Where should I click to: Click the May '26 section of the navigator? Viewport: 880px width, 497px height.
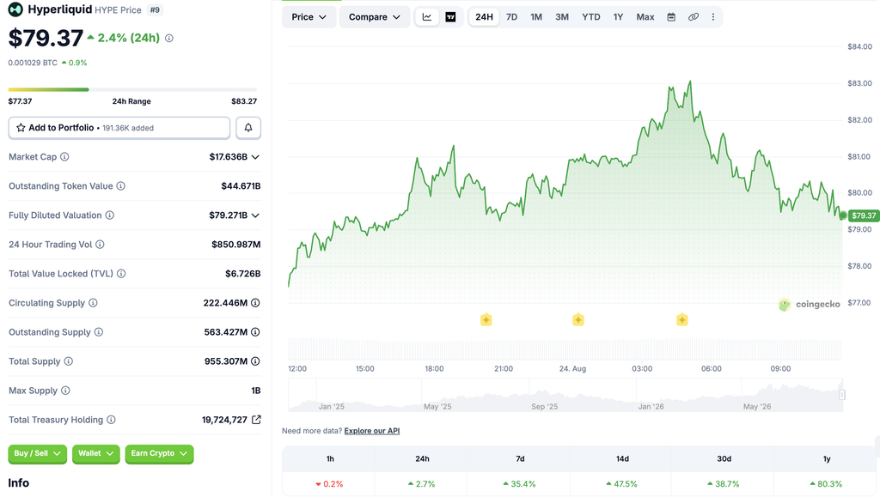click(757, 406)
